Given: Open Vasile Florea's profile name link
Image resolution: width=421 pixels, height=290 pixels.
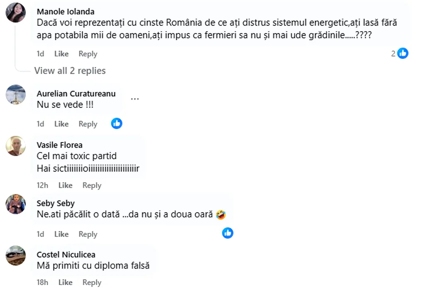Looking at the screenshot, I should point(59,145).
